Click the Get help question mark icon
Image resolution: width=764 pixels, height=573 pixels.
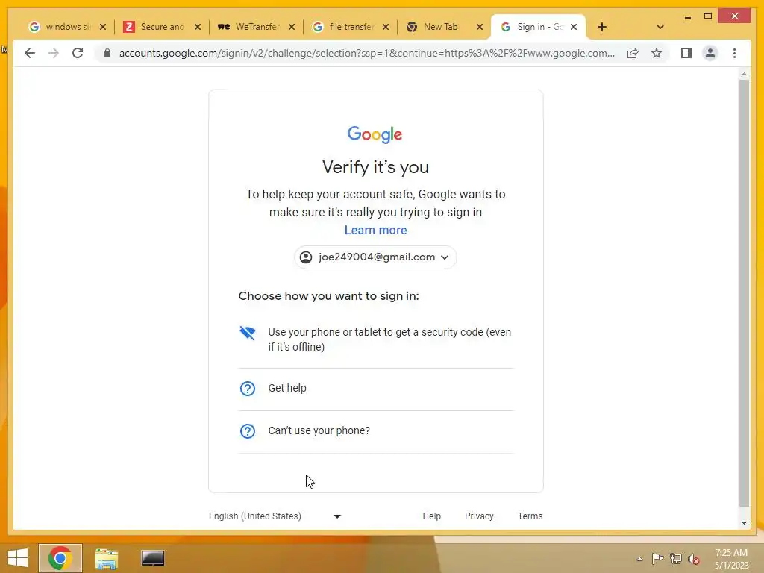248,389
